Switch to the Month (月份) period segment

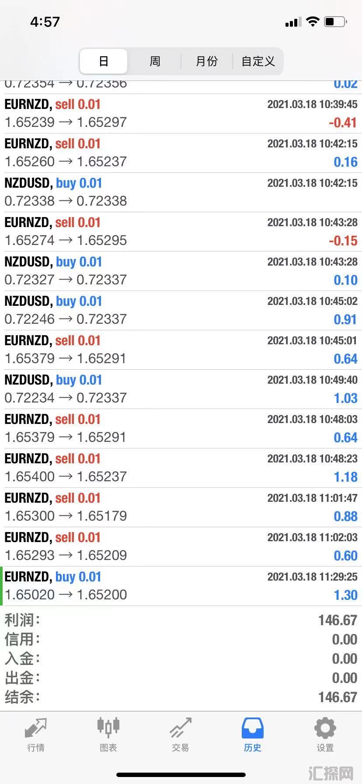[x=206, y=61]
